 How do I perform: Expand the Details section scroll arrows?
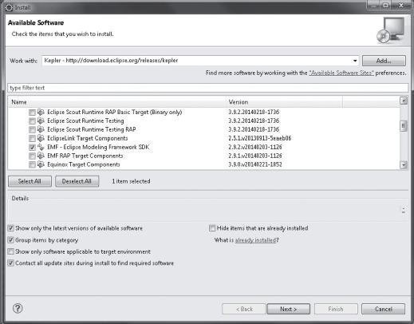(404, 210)
